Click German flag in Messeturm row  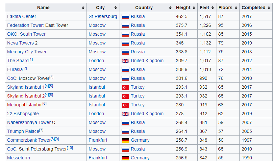(x=125, y=158)
